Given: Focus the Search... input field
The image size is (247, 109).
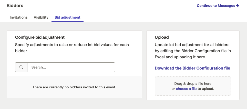Looking at the screenshot, I should (x=71, y=67).
